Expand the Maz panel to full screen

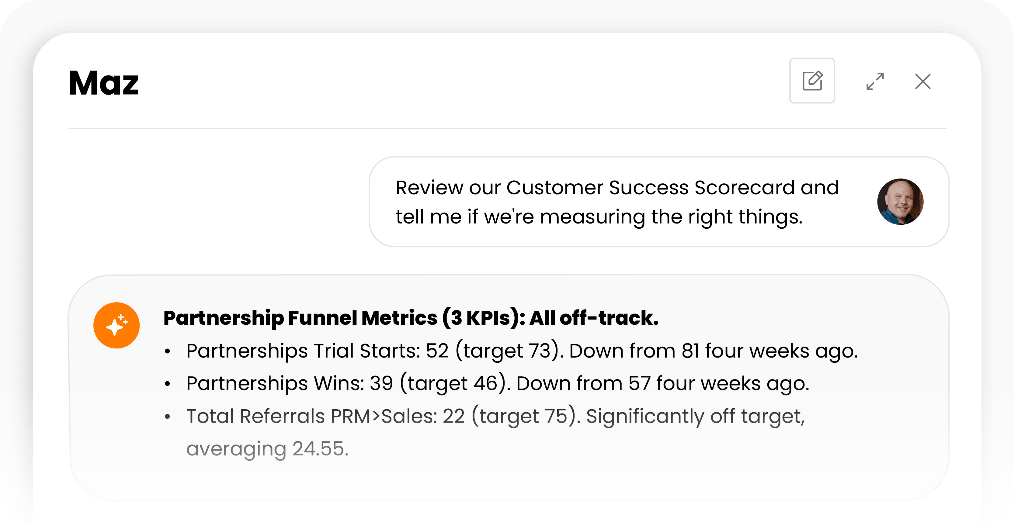875,81
